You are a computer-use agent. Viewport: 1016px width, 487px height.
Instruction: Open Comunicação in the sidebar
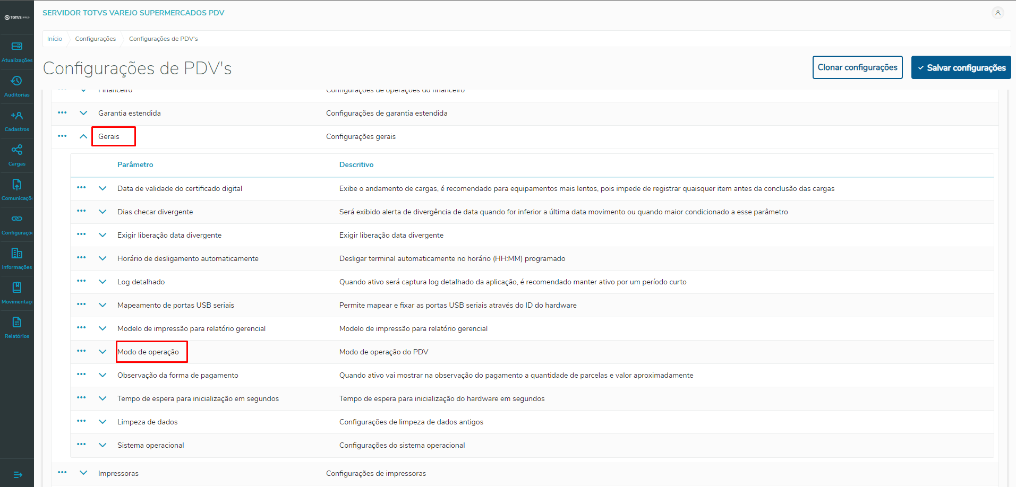coord(17,190)
